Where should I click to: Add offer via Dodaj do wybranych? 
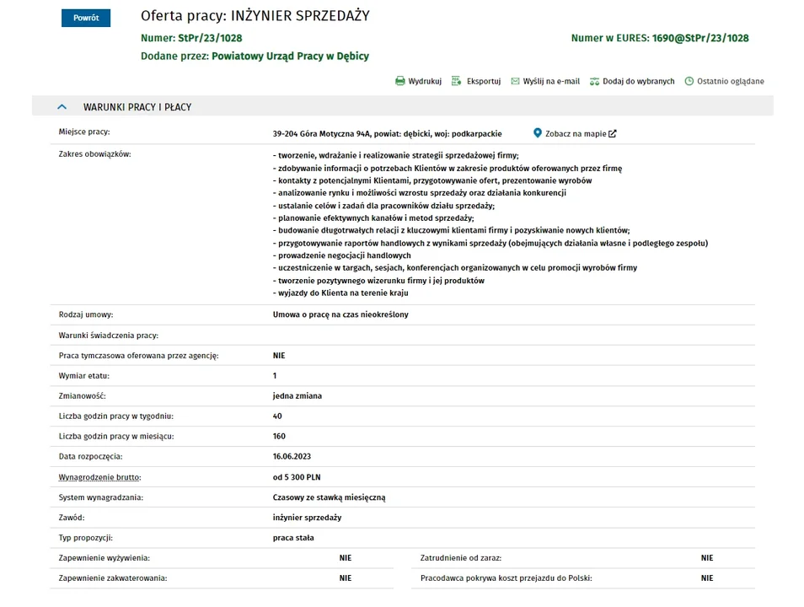pos(638,81)
